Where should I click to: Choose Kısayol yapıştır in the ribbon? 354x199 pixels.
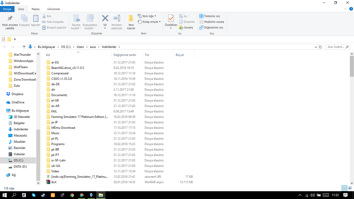(x=54, y=27)
